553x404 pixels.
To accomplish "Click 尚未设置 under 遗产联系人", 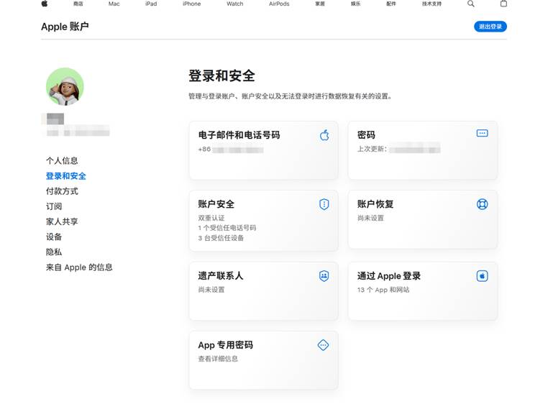I will (x=211, y=290).
